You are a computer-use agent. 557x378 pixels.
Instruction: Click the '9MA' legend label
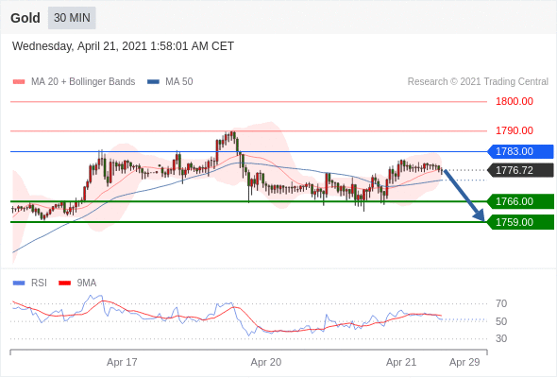coord(87,283)
